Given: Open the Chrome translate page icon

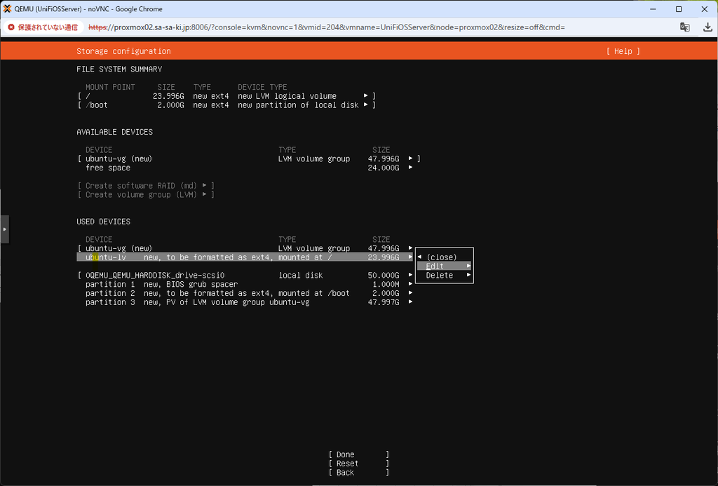Looking at the screenshot, I should 684,27.
